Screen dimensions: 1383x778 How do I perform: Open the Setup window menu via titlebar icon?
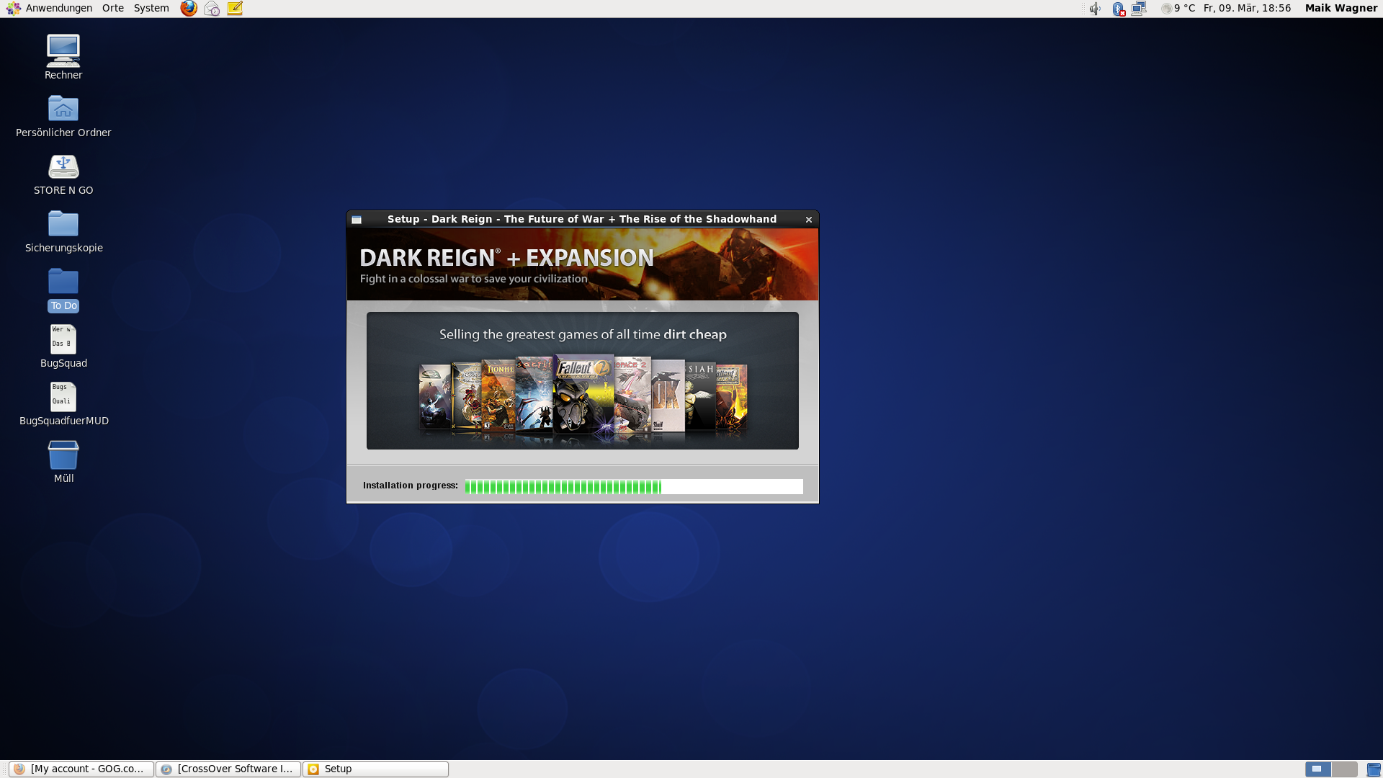(x=357, y=219)
